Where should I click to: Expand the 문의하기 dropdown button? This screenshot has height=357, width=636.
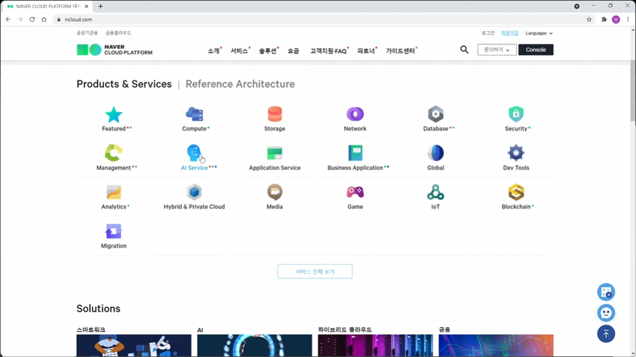click(497, 50)
